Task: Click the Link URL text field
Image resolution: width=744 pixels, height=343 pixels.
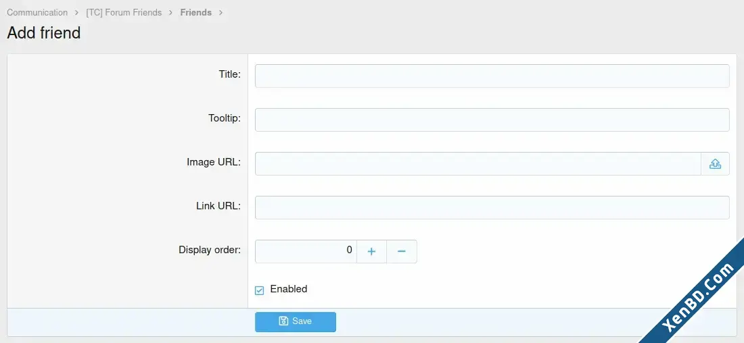Action: point(492,207)
